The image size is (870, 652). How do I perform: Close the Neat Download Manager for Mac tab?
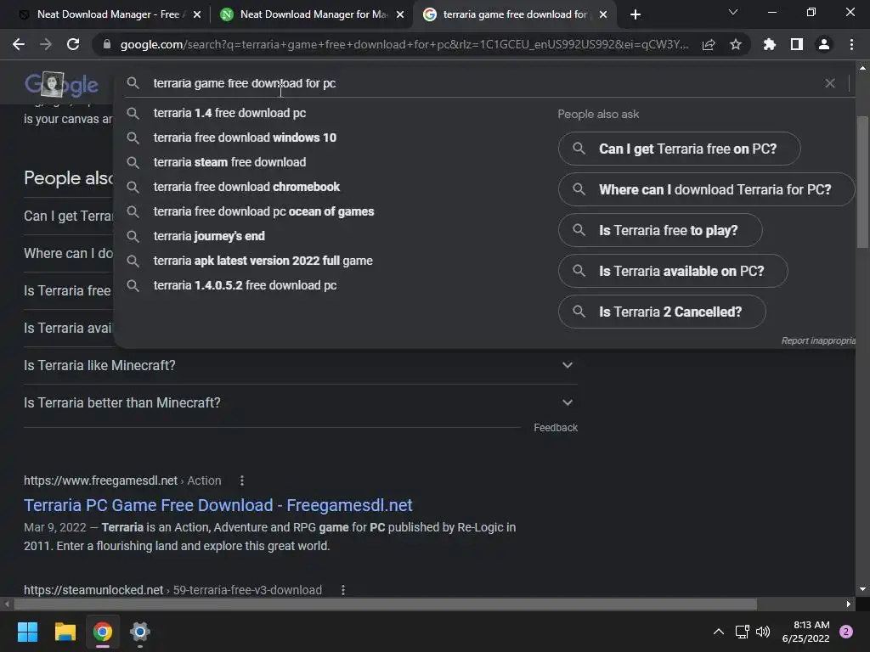[400, 14]
